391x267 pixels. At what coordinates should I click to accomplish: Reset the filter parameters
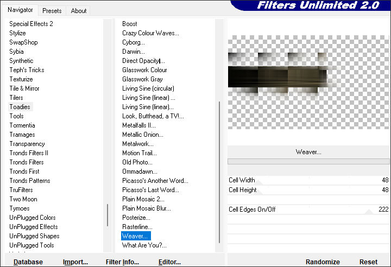pyautogui.click(x=368, y=262)
